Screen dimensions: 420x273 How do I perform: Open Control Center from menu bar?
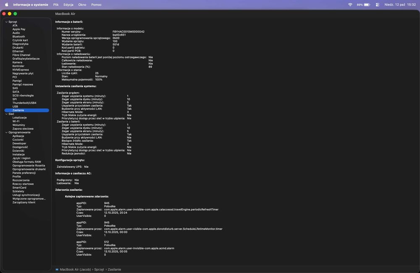[377, 5]
